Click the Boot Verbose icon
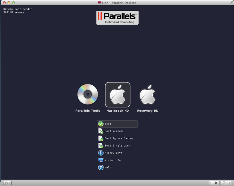This screenshot has height=186, width=234. [101, 131]
